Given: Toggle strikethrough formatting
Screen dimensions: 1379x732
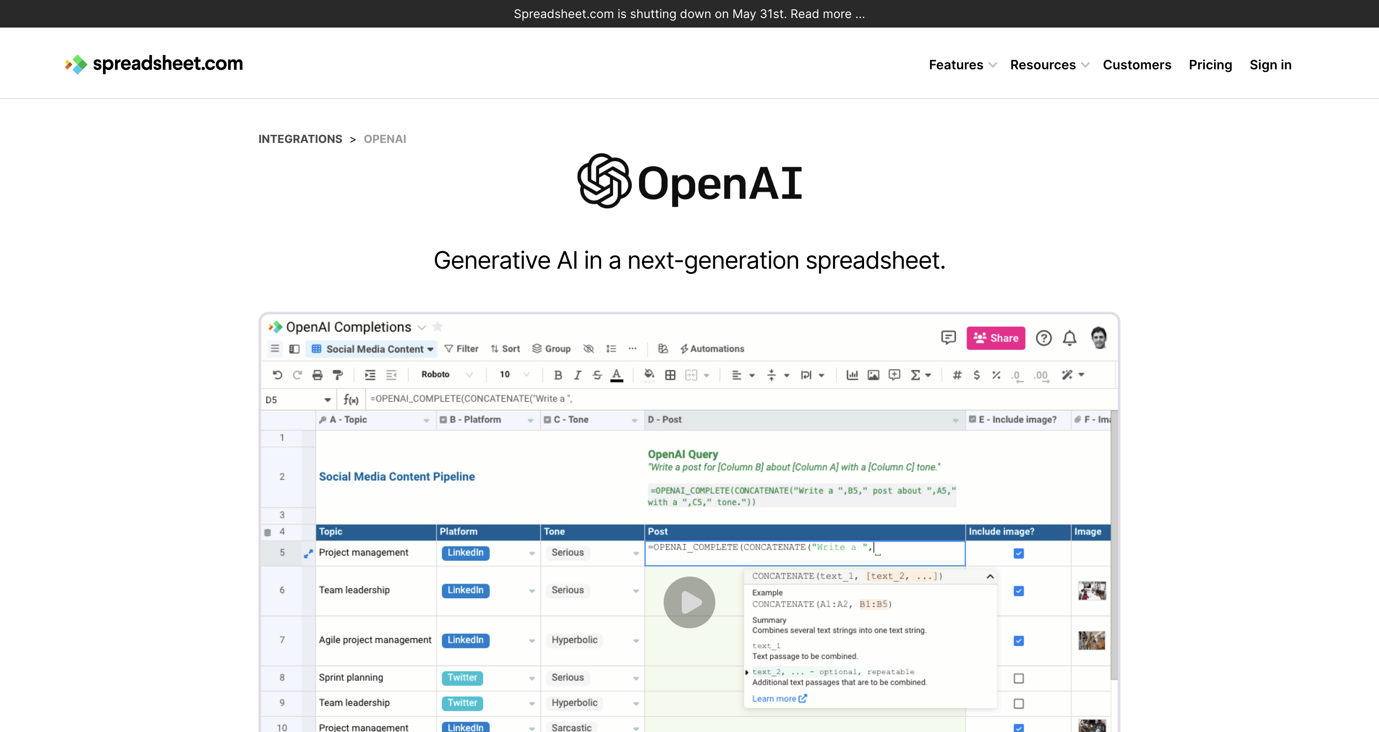Looking at the screenshot, I should [597, 375].
